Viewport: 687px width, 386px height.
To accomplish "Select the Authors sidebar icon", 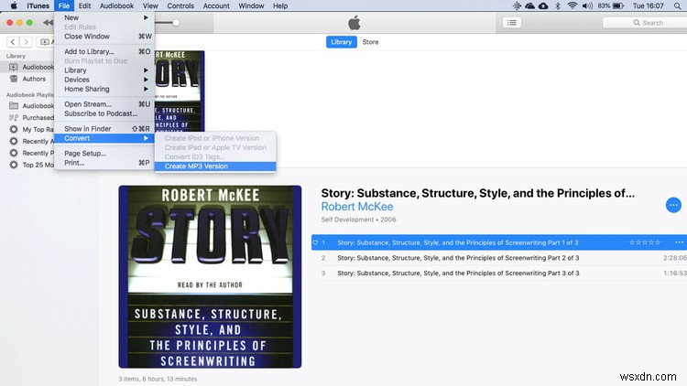I will (14, 79).
